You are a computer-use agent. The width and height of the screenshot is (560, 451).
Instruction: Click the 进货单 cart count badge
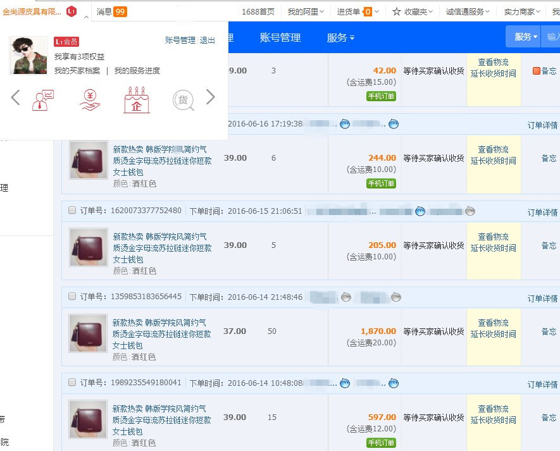(367, 12)
